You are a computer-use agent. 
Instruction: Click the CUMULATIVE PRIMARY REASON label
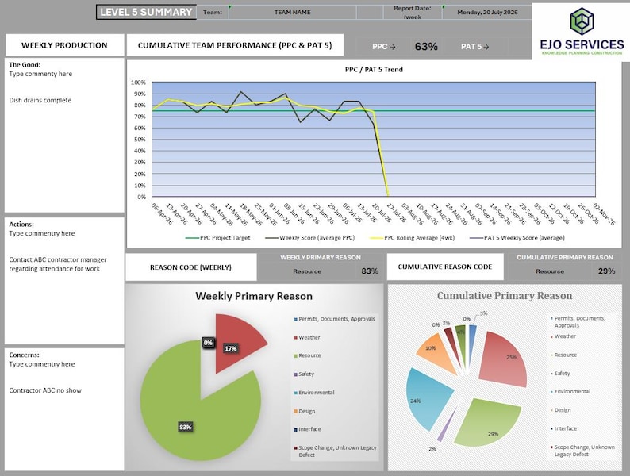click(564, 258)
